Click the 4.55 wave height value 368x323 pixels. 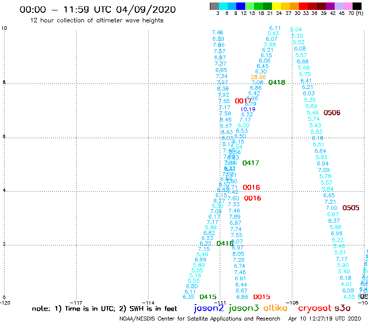(349, 297)
